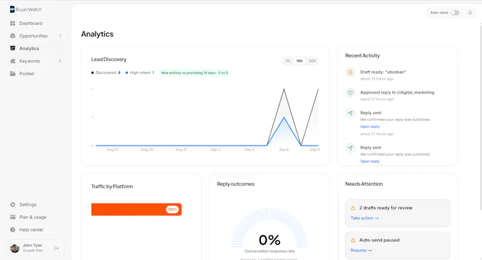
Task: Click the Analytics chart icon in sidebar
Action: [13, 48]
